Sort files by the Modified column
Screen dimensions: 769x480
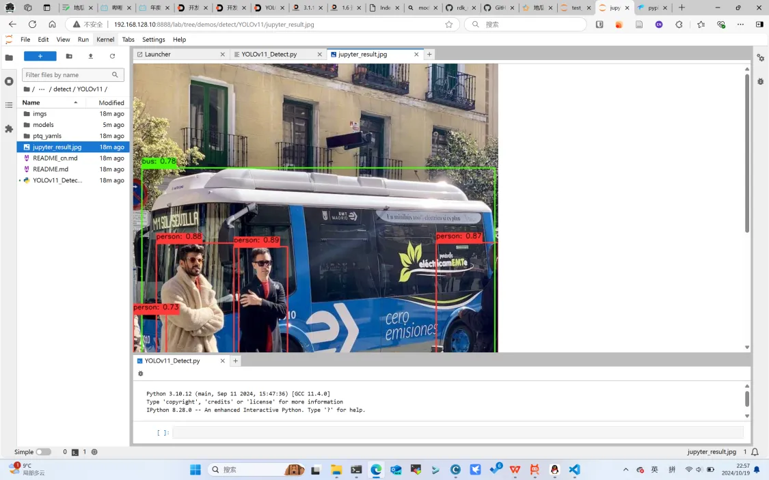(x=111, y=102)
